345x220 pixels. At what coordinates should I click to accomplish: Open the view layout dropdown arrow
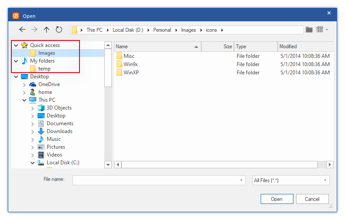(327, 30)
